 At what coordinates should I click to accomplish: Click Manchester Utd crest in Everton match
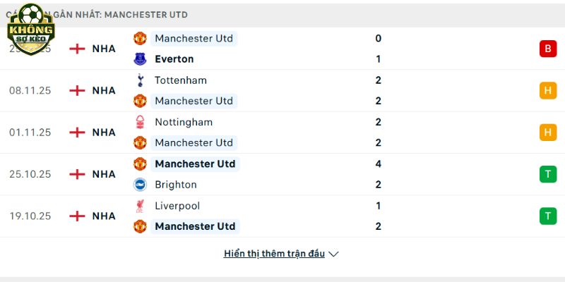click(x=140, y=38)
